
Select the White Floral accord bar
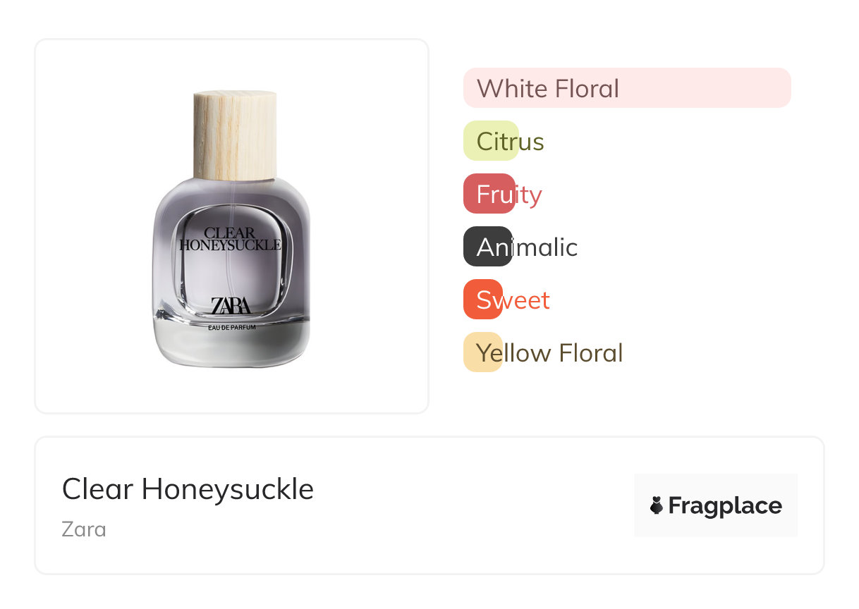click(x=626, y=88)
